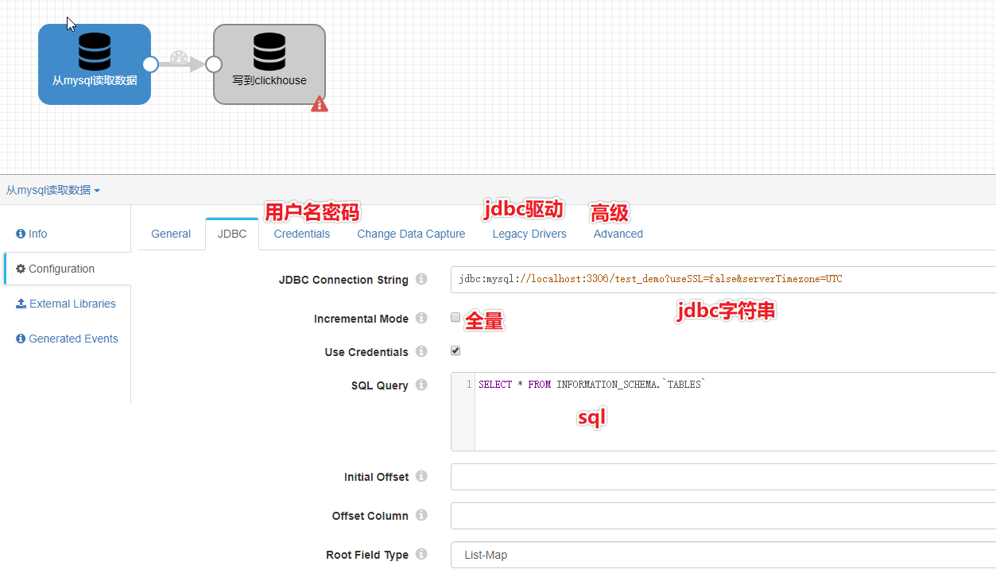Show info for Use Credentials

[421, 351]
